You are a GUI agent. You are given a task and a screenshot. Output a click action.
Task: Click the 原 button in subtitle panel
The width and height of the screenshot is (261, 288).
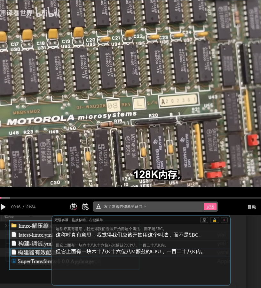click(204, 220)
